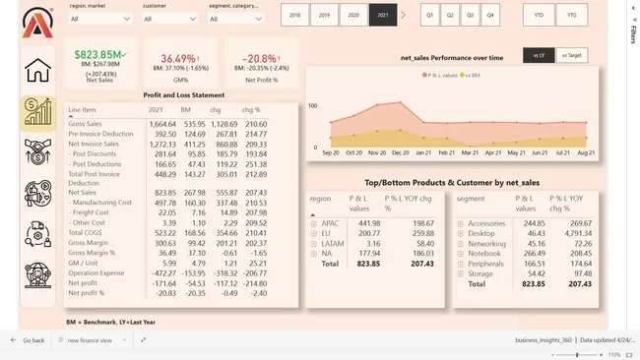640x360 pixels.
Task: Toggle the YTD filter
Action: 539,15
